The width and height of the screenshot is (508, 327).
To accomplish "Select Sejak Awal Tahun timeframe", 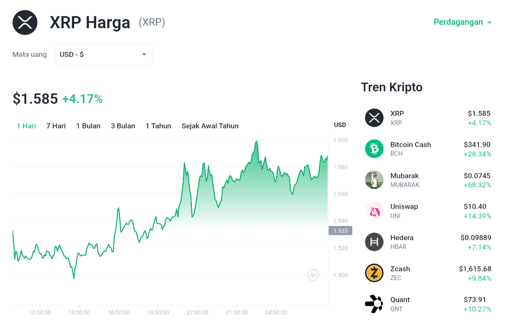I will pyautogui.click(x=210, y=126).
